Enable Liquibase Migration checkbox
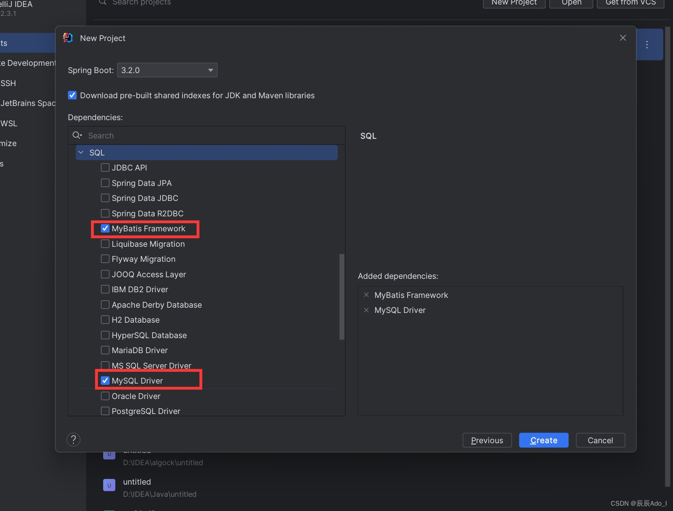Screen dimensions: 673x511 [105, 244]
